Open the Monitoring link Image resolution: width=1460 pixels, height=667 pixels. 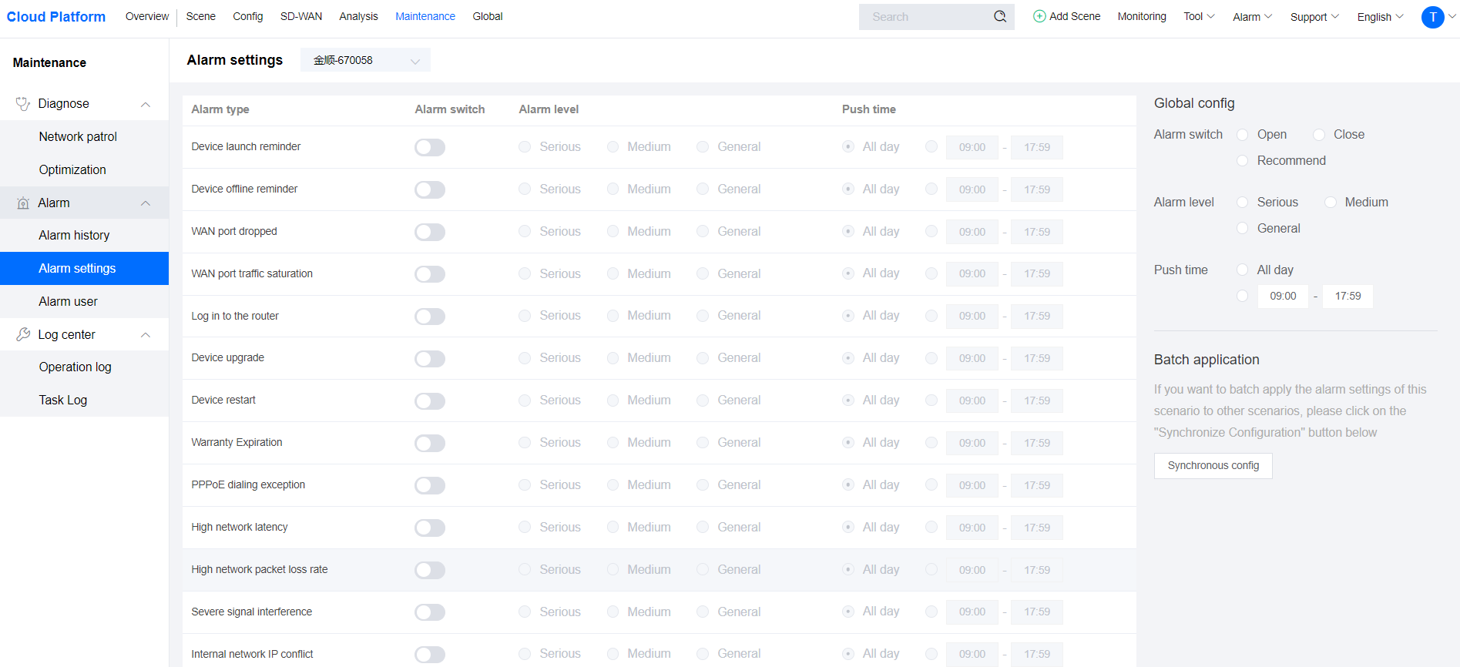click(x=1141, y=16)
